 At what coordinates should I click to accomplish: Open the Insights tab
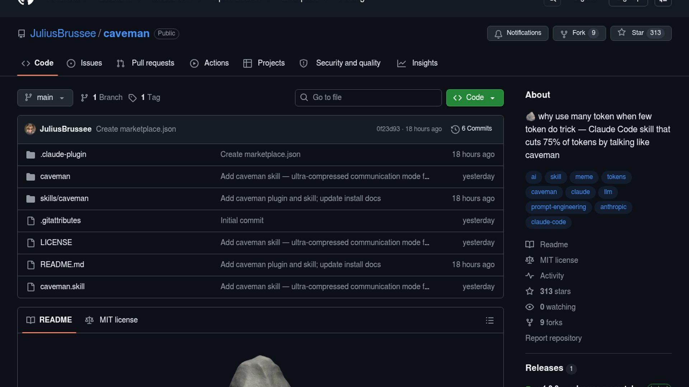(x=417, y=63)
